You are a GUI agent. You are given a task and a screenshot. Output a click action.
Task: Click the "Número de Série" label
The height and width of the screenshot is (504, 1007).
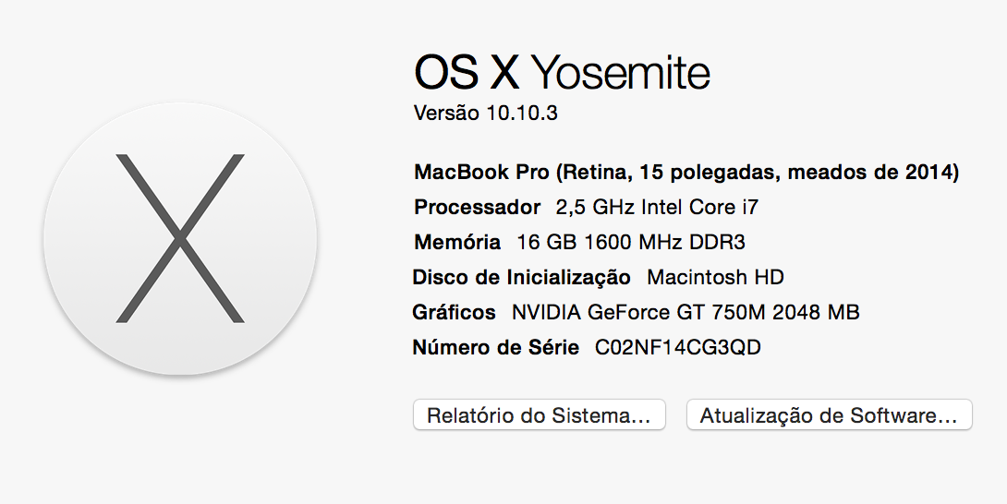[496, 348]
